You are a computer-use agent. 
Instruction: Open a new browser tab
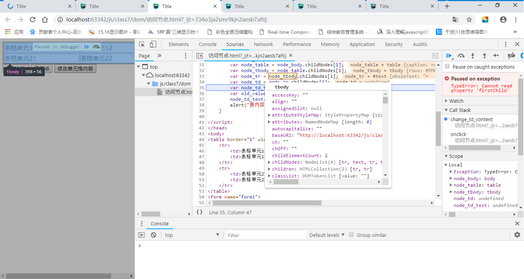tap(447, 6)
